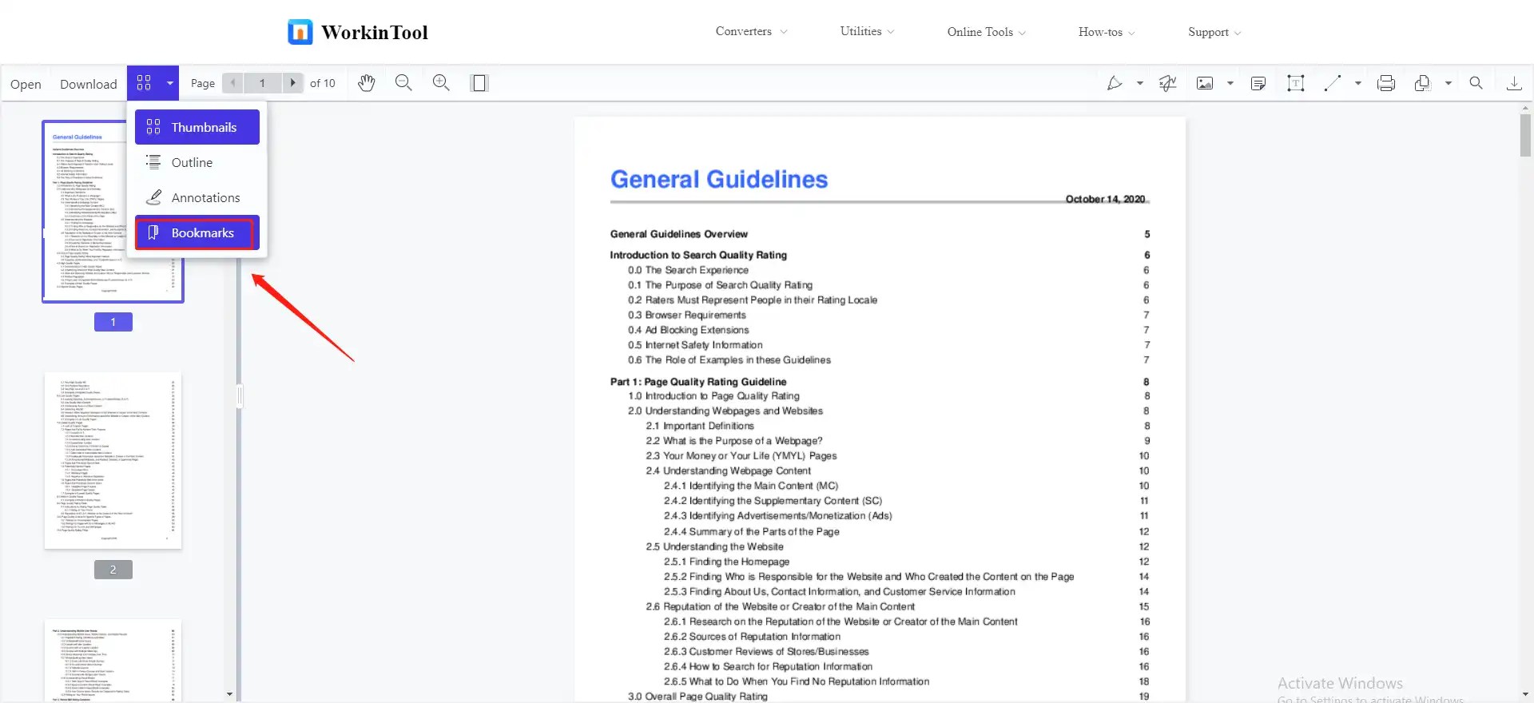Image resolution: width=1534 pixels, height=703 pixels.
Task: Click the insert image icon
Action: point(1205,83)
